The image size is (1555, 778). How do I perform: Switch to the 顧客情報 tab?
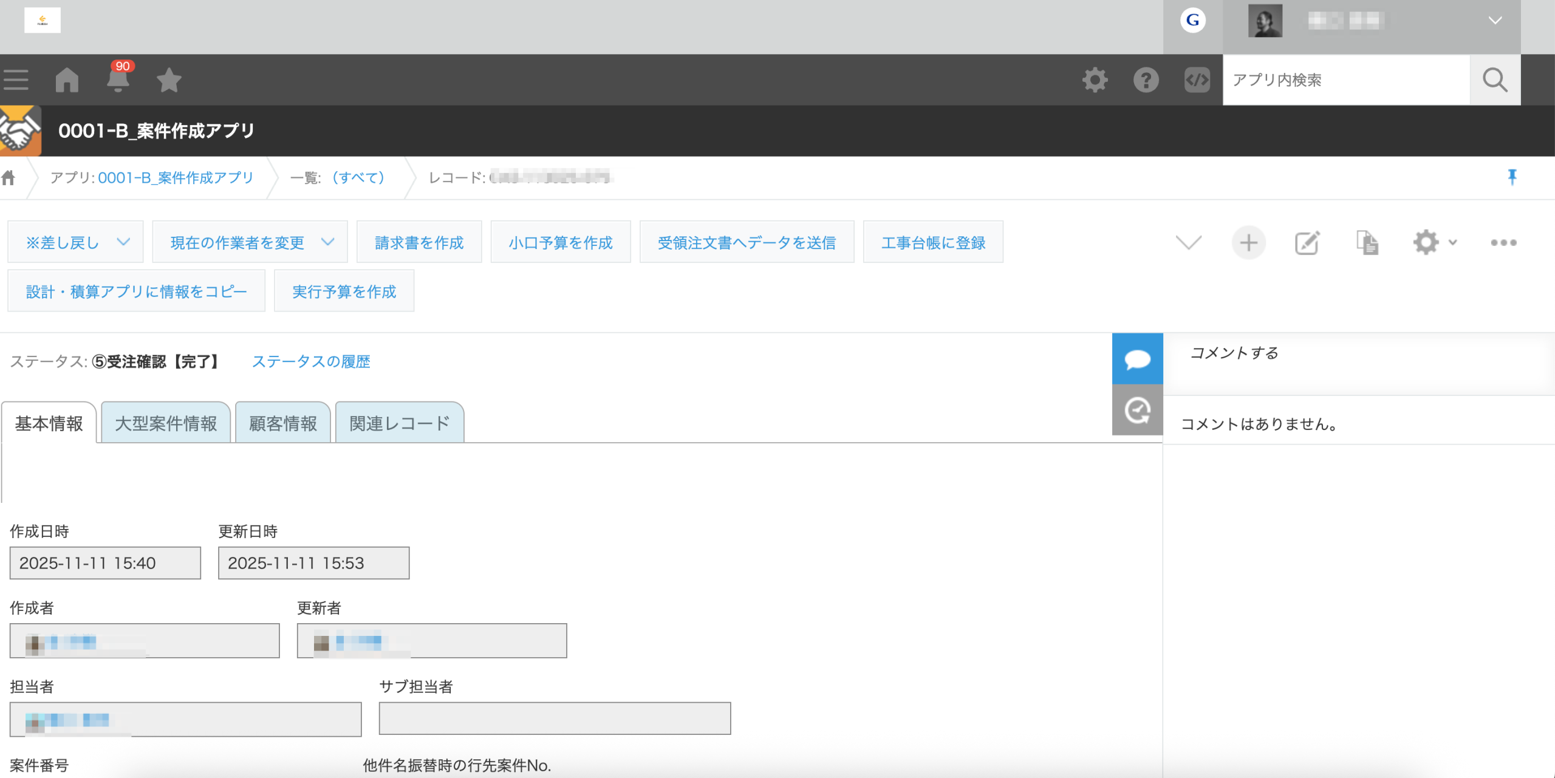click(x=282, y=423)
